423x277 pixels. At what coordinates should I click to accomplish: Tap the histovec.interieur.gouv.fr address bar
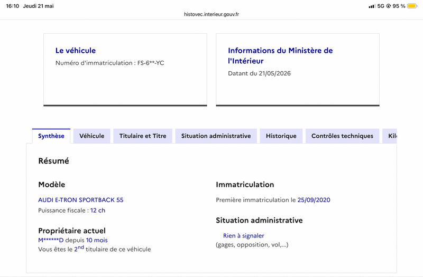[212, 14]
